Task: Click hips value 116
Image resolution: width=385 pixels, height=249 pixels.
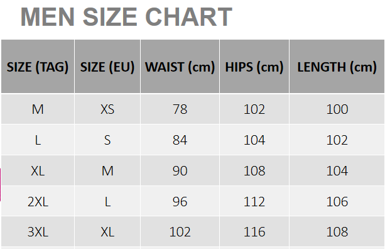Action: coord(254,232)
